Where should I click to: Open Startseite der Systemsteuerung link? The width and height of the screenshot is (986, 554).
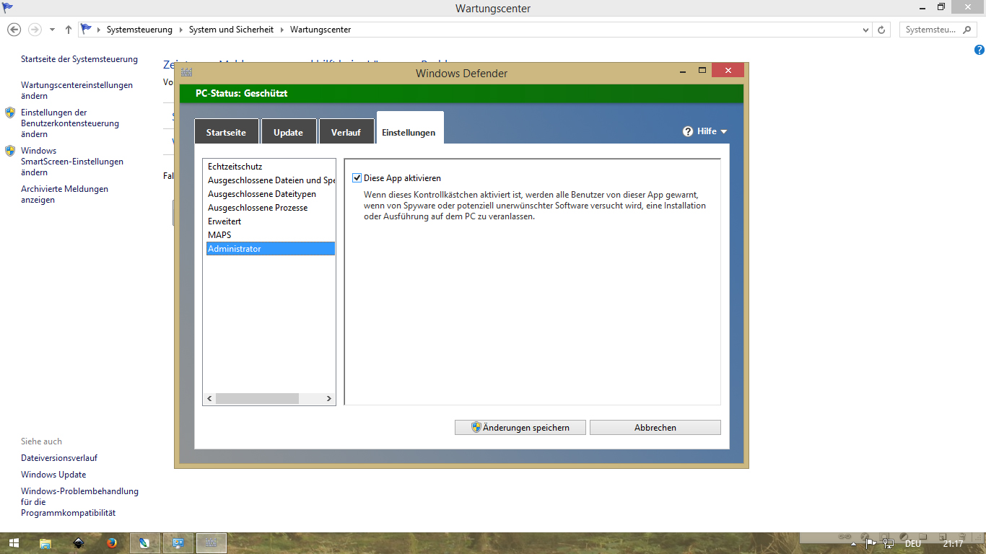(x=79, y=59)
